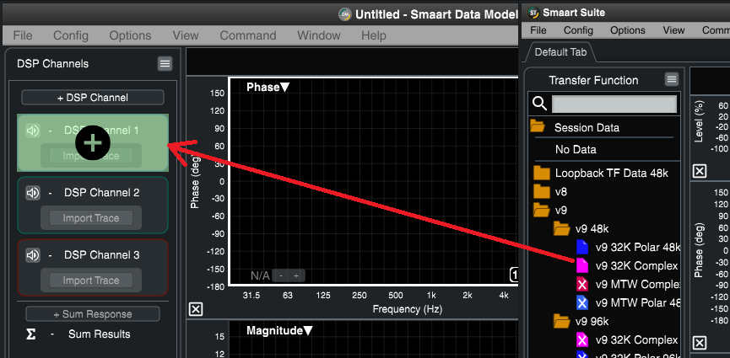
Task: Click the Sum Results label
Action: (100, 334)
